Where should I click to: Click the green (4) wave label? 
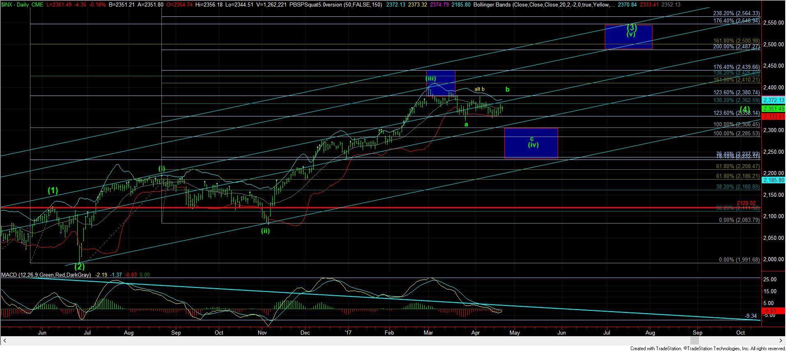[745, 110]
